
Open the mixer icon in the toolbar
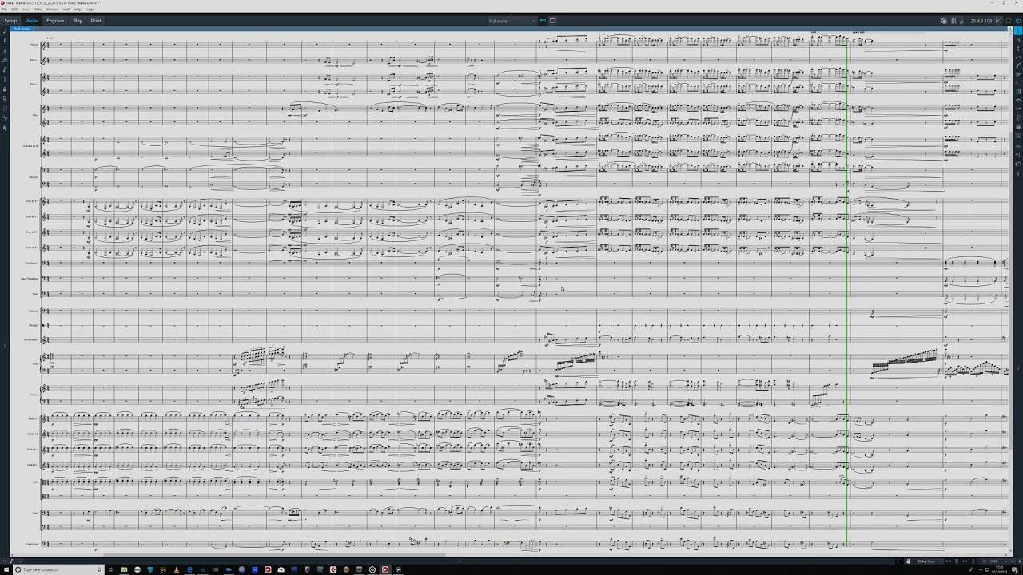pyautogui.click(x=953, y=21)
